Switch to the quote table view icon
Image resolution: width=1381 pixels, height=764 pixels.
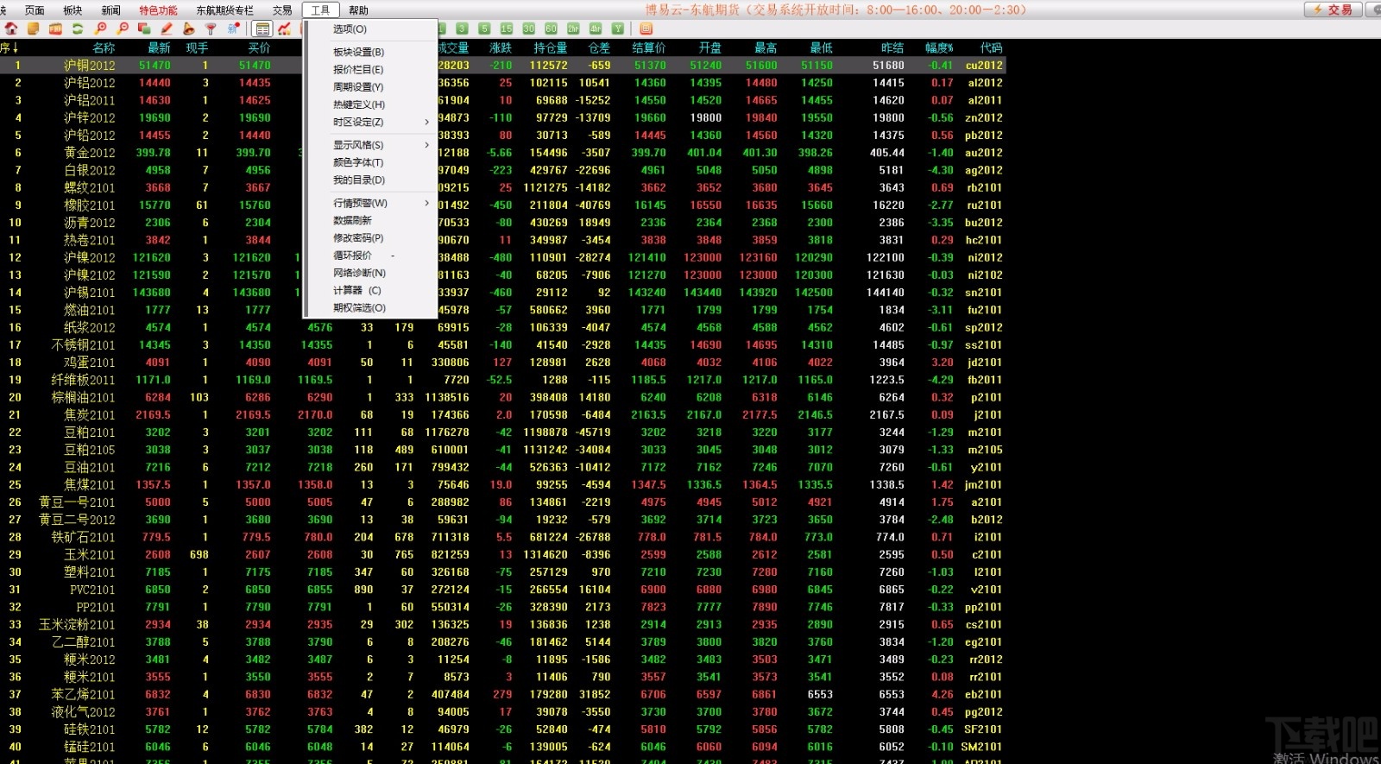pyautogui.click(x=262, y=28)
